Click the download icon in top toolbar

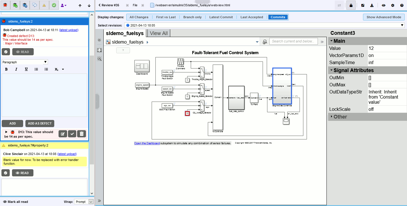[x=372, y=5]
